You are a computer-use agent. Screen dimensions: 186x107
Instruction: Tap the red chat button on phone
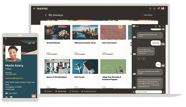coord(34,96)
